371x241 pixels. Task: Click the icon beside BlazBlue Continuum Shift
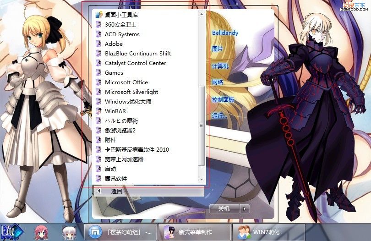[98, 53]
